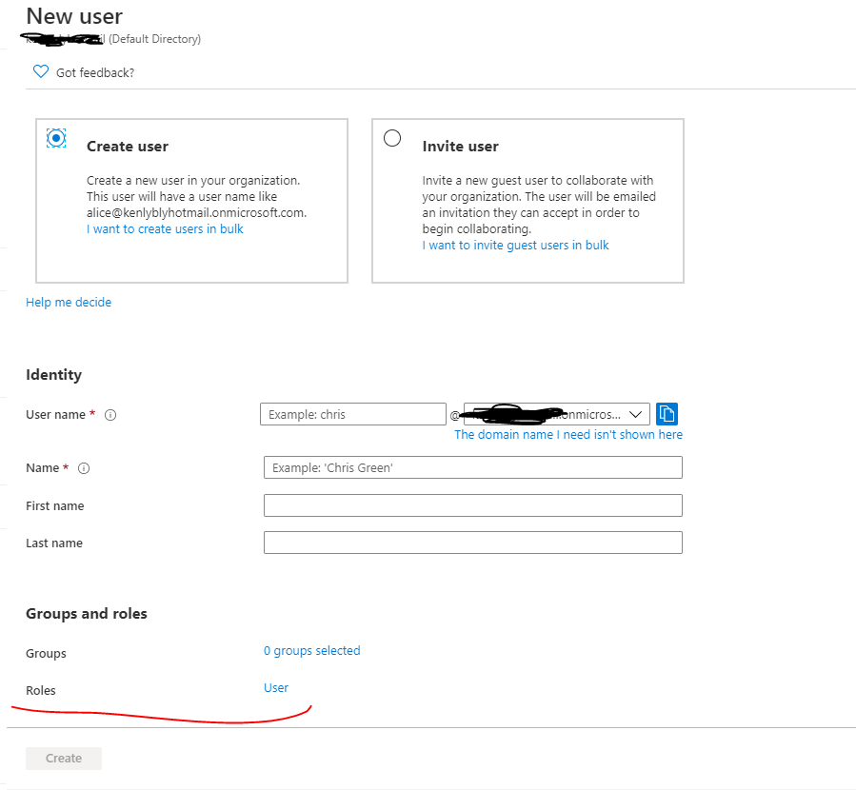Click into the First name field
The width and height of the screenshot is (856, 790).
[x=472, y=505]
